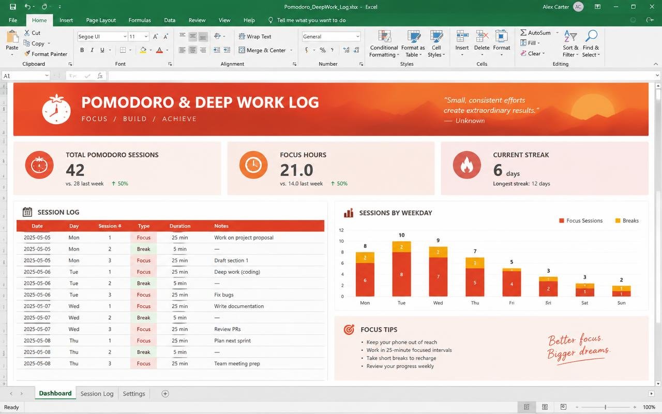Open the File menu
Viewport: 662px width, 414px height.
point(13,20)
